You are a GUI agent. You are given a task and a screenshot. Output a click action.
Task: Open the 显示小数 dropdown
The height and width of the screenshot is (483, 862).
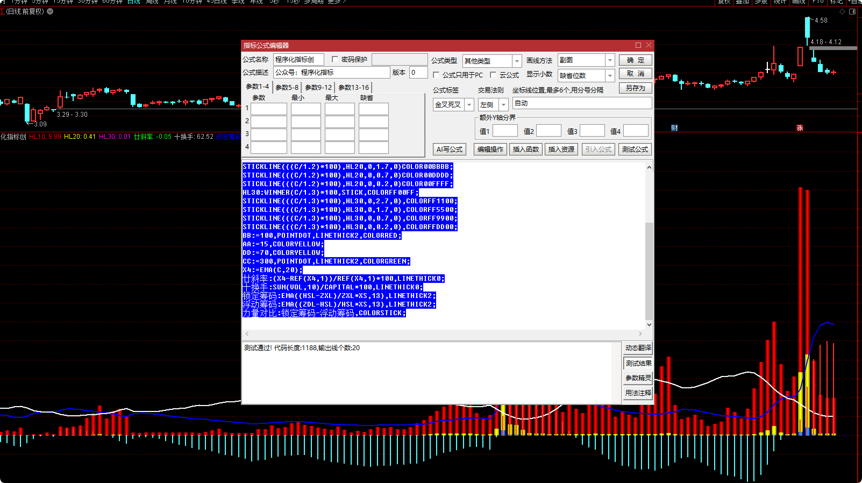point(610,76)
